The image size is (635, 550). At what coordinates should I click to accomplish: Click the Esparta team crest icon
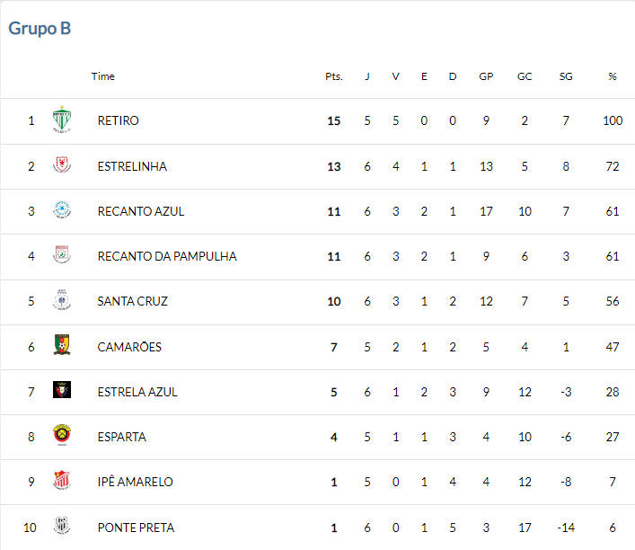(62, 435)
